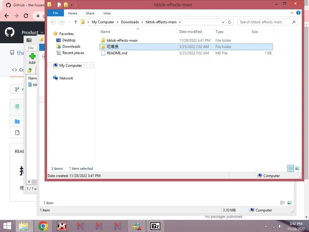Switch to the Share ribbon tab
Screen dimensions: 309x232
pos(90,13)
